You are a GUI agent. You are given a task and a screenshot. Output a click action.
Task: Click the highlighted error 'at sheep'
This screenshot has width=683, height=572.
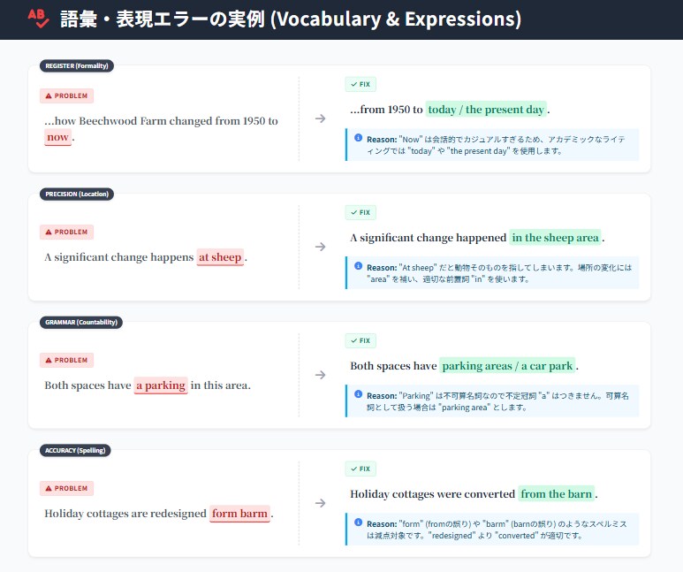(x=220, y=257)
